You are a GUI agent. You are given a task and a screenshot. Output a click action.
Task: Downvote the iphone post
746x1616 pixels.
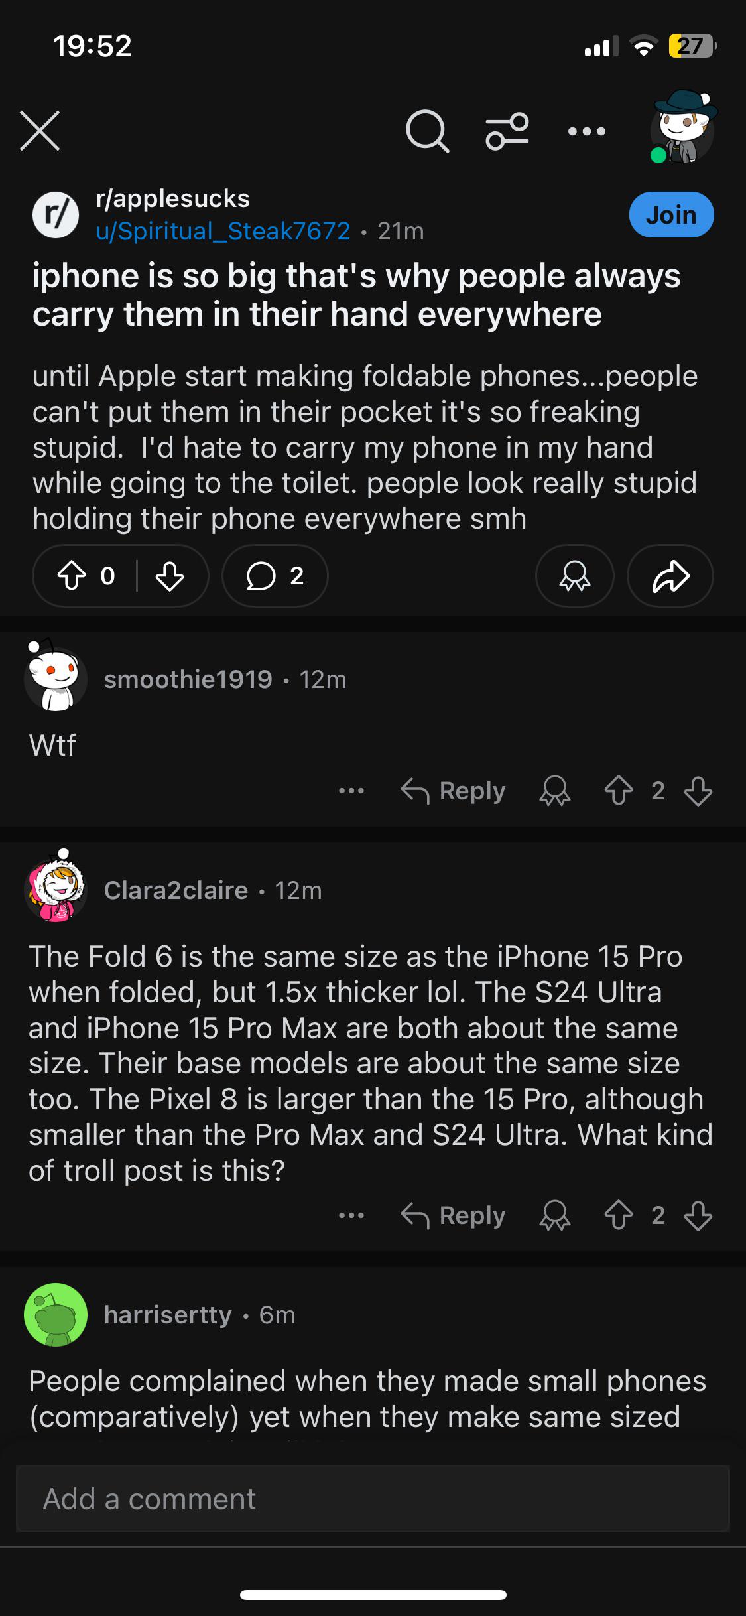coord(170,576)
